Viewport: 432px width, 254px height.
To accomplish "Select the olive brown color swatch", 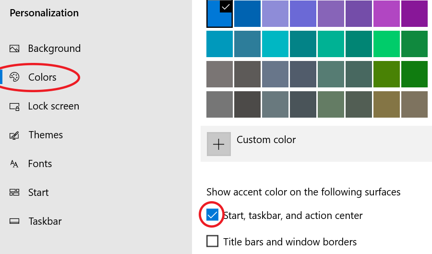I will click(387, 104).
